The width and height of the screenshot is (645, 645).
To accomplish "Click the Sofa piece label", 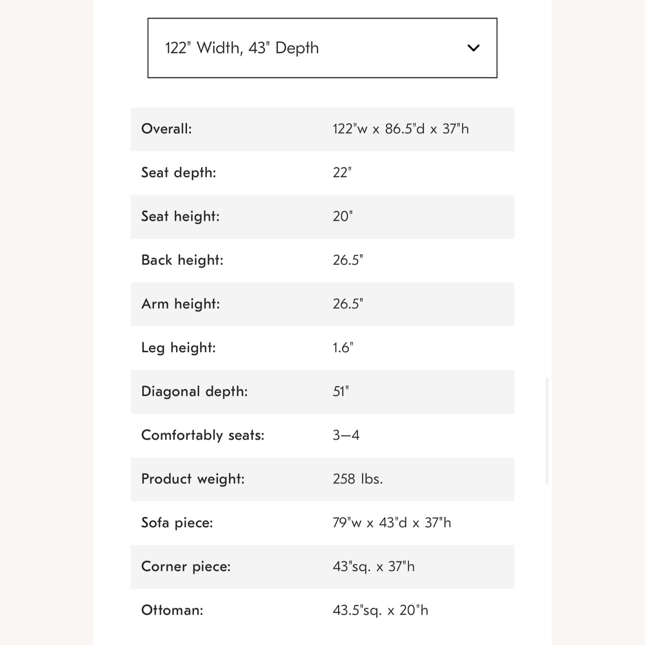I will [177, 522].
